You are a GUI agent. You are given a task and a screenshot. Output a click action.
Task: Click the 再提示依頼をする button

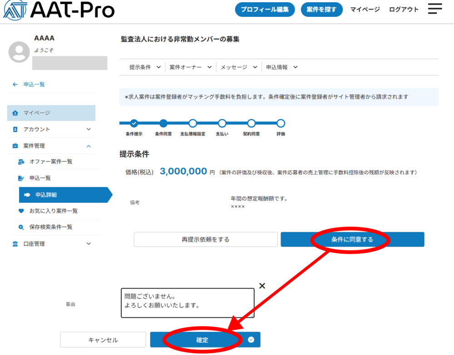click(x=205, y=239)
